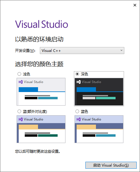Click the dropdown chevron arrow of development settings
This screenshot has height=172, width=140.
point(122,50)
